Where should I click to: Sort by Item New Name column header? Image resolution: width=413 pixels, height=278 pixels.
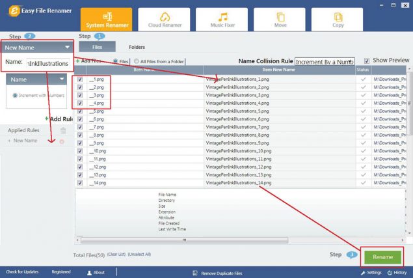tap(279, 70)
